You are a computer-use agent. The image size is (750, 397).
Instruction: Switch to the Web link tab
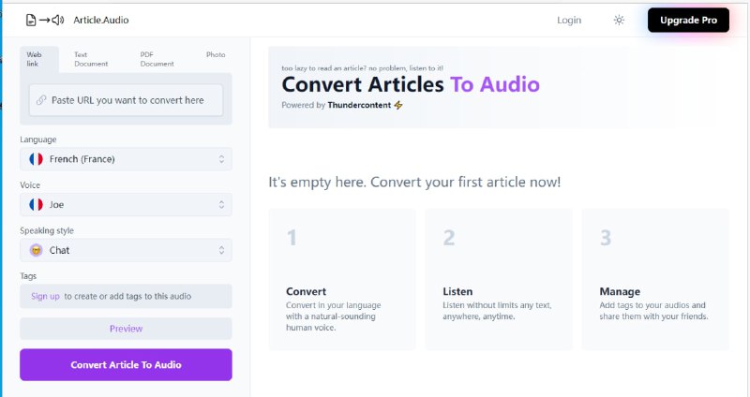point(33,59)
